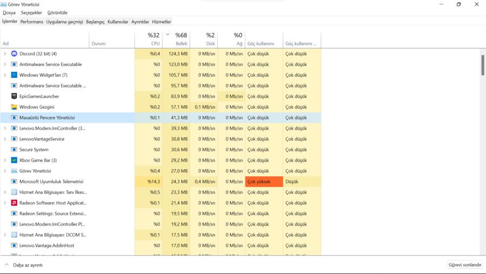
Task: Click the Masaüstü Pencere Yöneticisi icon
Action: [14, 118]
